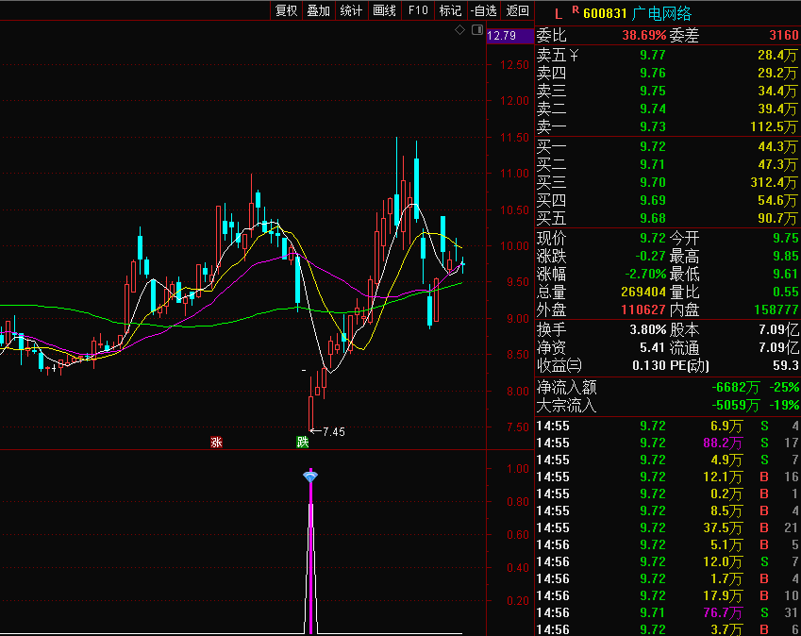This screenshot has height=636, width=801.
Task: Click the 量比 value 0.55
Action: point(786,292)
